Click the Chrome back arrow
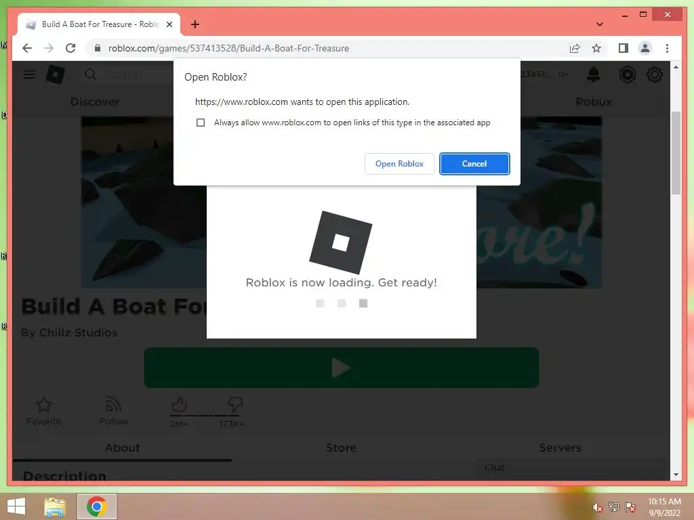The image size is (694, 520). click(27, 48)
